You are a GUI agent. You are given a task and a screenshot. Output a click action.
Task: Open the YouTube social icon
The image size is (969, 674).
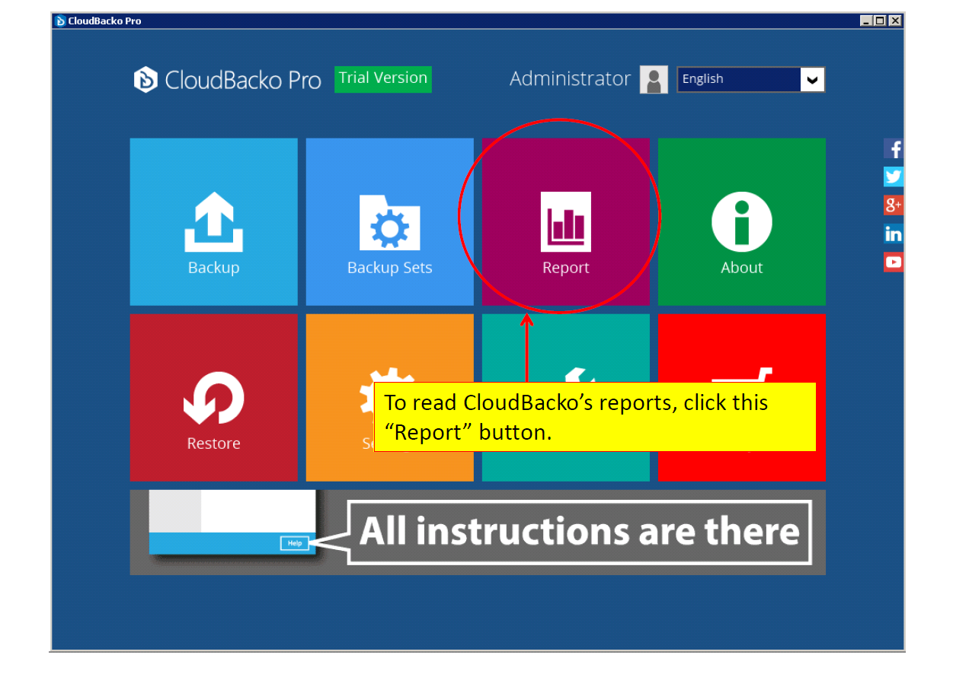tap(893, 262)
